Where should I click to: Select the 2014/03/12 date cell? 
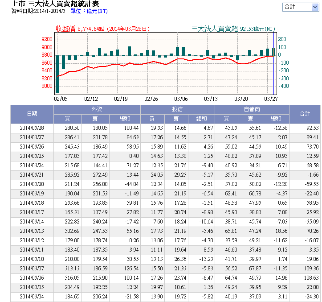(x=32, y=240)
